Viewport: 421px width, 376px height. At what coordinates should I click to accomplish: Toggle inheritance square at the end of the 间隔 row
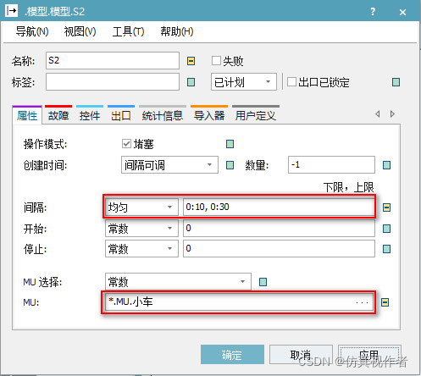[386, 207]
